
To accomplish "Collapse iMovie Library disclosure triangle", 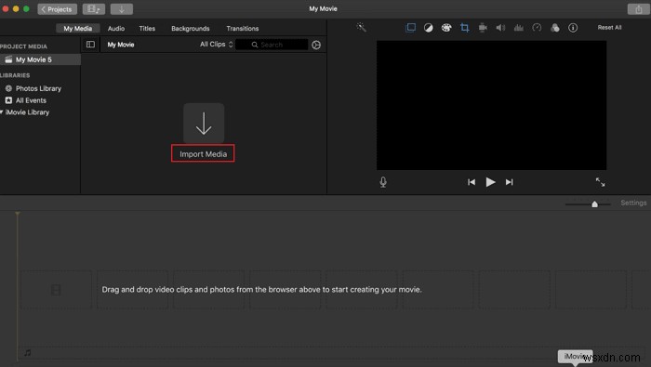I will coord(2,112).
